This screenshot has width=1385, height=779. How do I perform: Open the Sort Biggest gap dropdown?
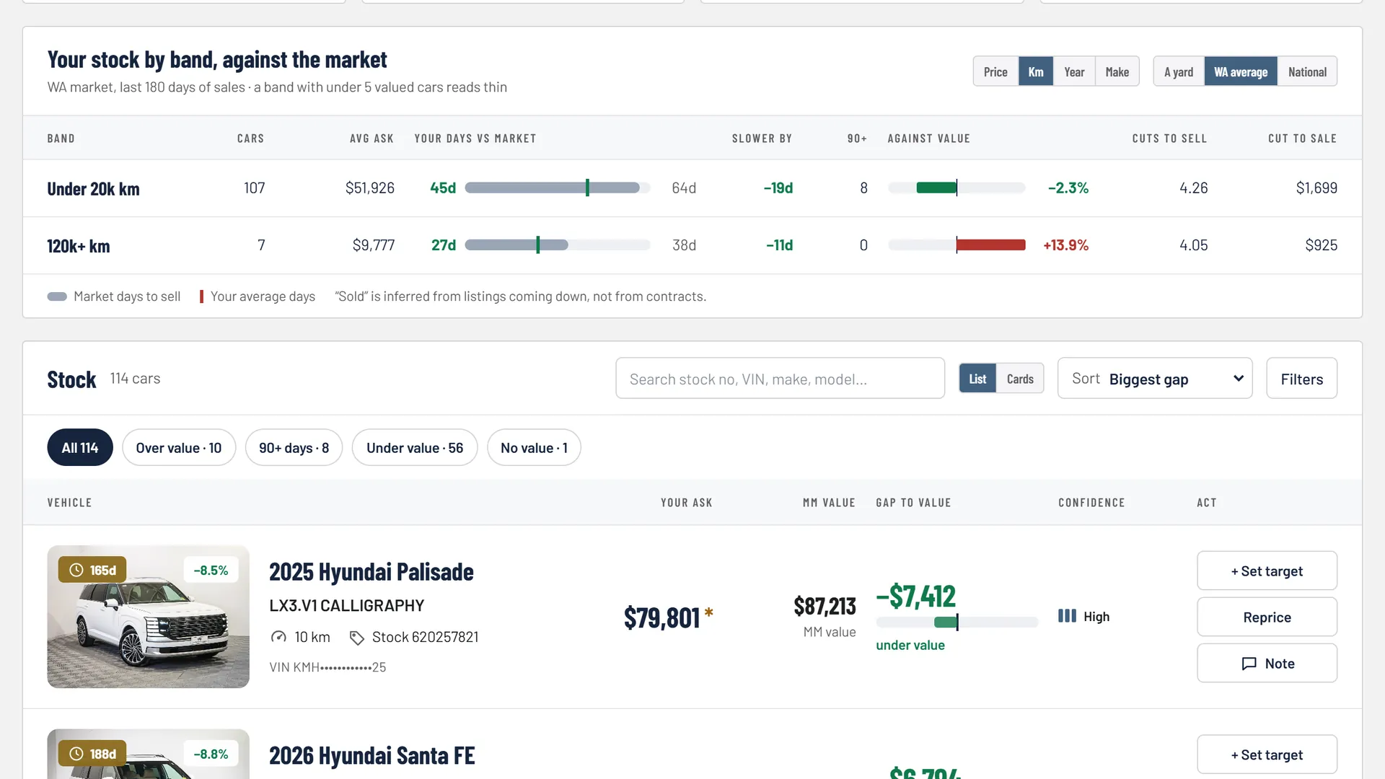[1155, 379]
